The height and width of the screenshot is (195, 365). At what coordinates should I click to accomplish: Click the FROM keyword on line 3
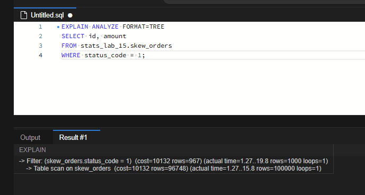coord(69,46)
